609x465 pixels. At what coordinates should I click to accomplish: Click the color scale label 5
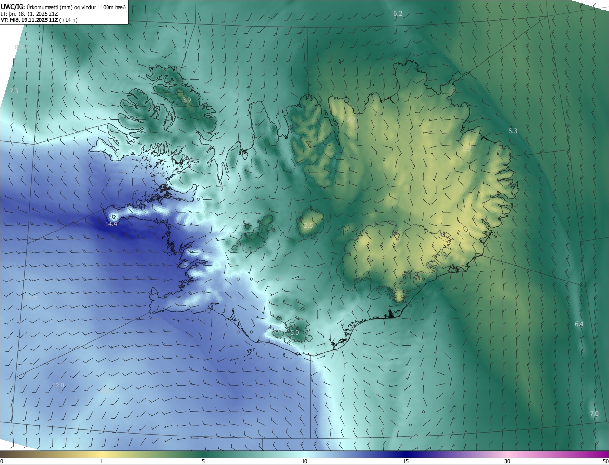tap(203, 461)
